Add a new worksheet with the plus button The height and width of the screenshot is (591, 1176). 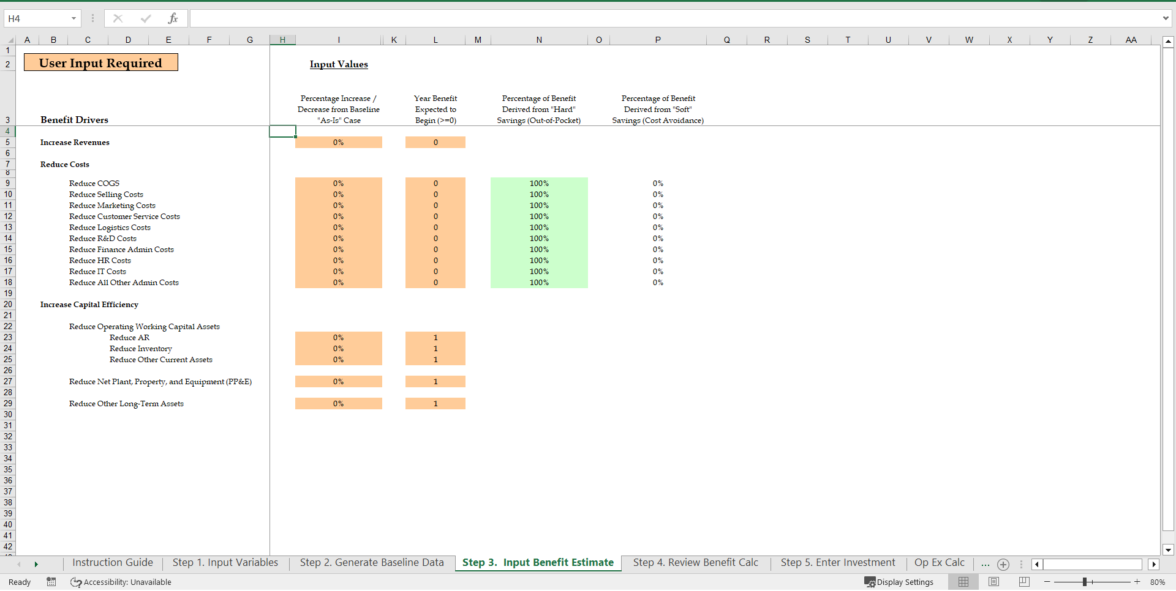tap(1003, 564)
